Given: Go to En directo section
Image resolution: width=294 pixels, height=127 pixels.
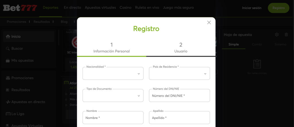Looking at the screenshot, I should click(x=72, y=8).
